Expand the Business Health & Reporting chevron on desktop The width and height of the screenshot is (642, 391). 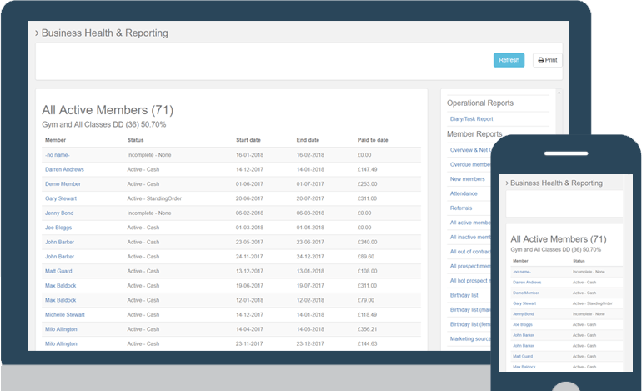37,33
